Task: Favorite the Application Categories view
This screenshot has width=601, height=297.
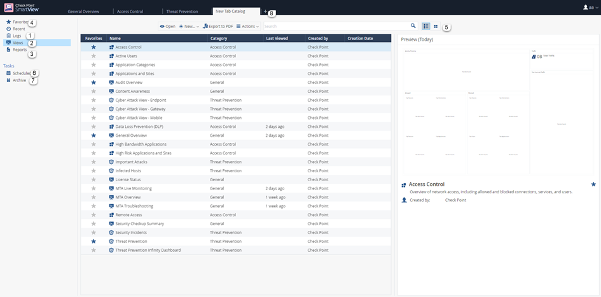Action: 93,65
